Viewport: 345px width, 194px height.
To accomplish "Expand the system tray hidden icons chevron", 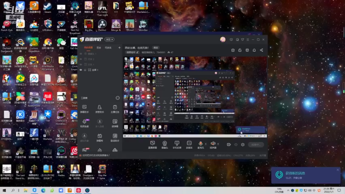I will (x=288, y=190).
